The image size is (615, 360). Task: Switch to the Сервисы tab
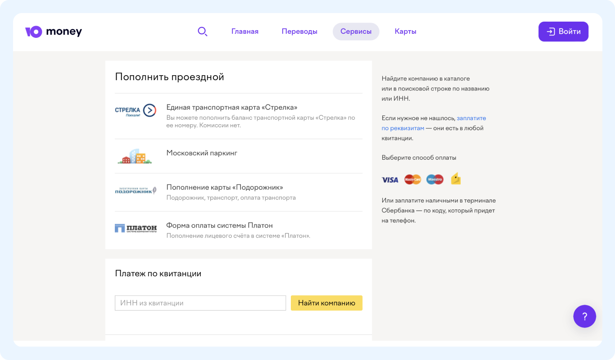click(x=356, y=31)
